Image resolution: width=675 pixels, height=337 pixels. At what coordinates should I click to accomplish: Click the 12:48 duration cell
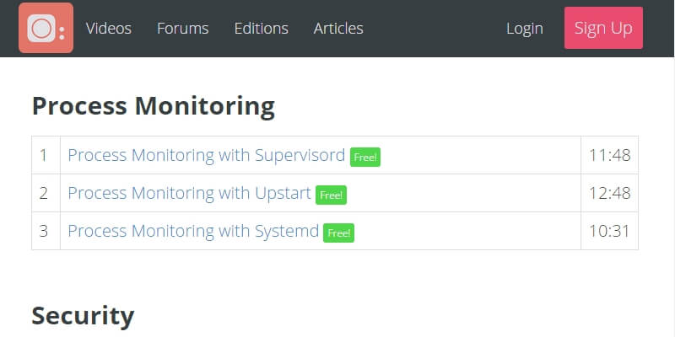tap(609, 193)
